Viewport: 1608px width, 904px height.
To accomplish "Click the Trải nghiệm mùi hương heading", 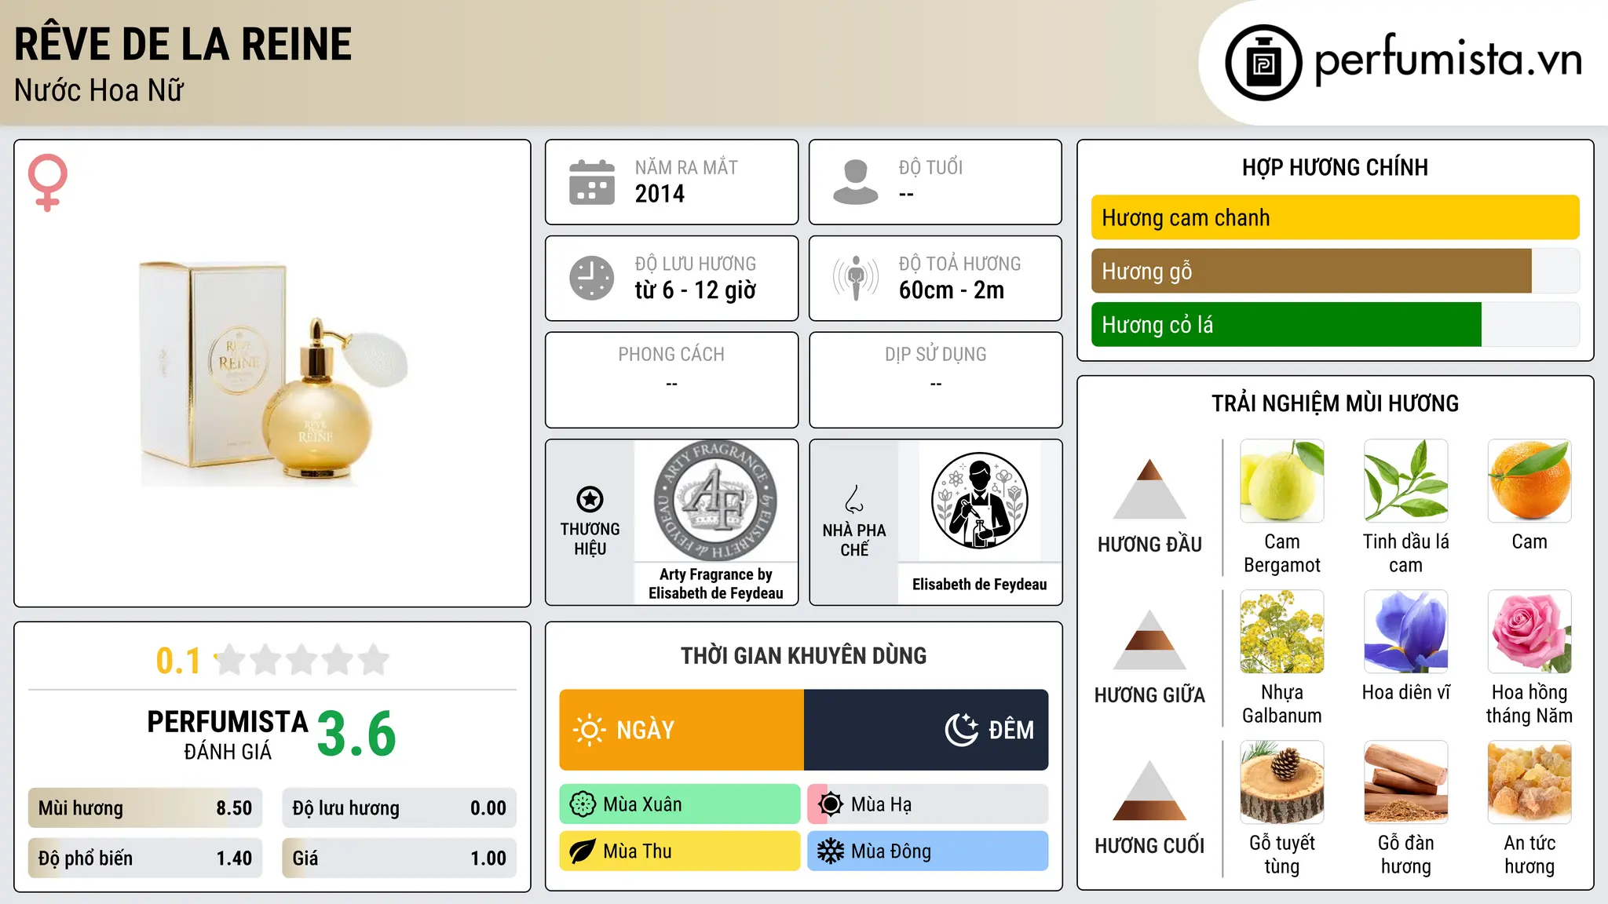I will [x=1336, y=403].
